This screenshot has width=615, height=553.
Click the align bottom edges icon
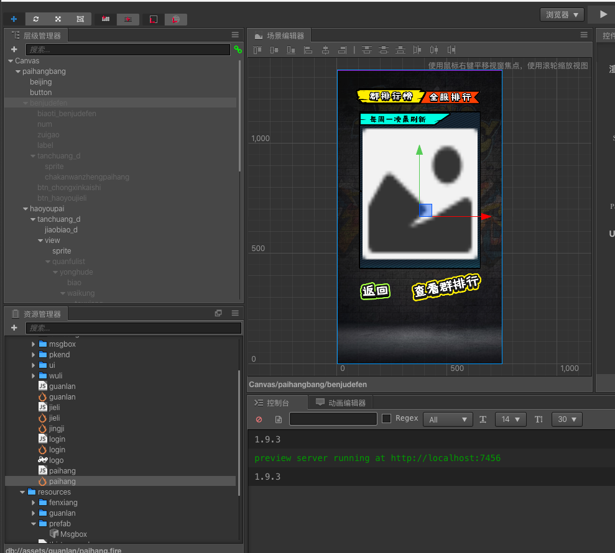pos(291,50)
